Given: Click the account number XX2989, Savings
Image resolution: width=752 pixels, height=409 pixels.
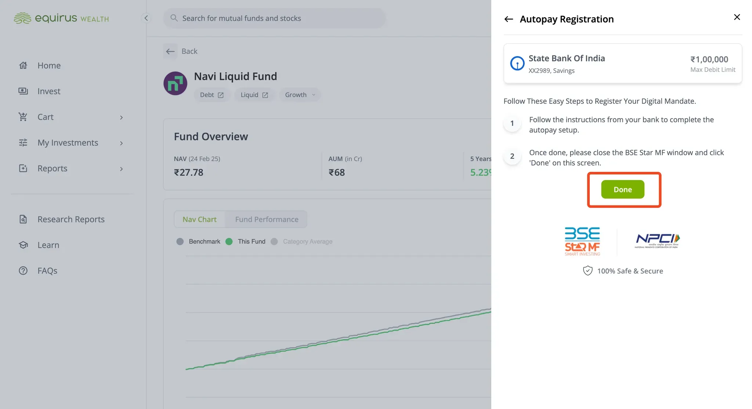Looking at the screenshot, I should tap(552, 70).
